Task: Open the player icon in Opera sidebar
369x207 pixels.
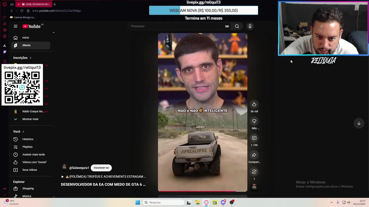Action: 5,61
